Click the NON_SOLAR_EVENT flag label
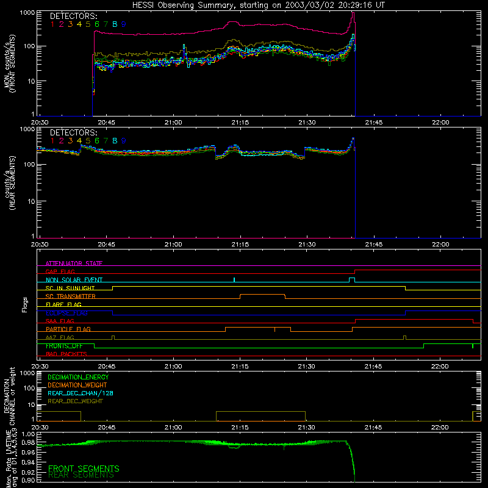Screen dimensions: 488x488 click(x=74, y=280)
